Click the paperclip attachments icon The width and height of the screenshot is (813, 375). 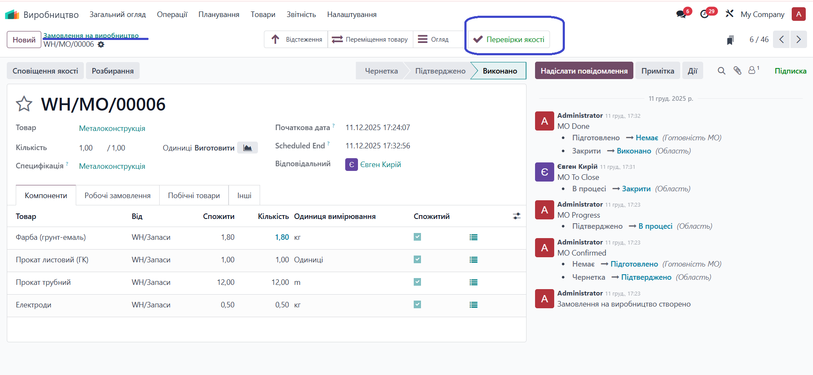737,71
